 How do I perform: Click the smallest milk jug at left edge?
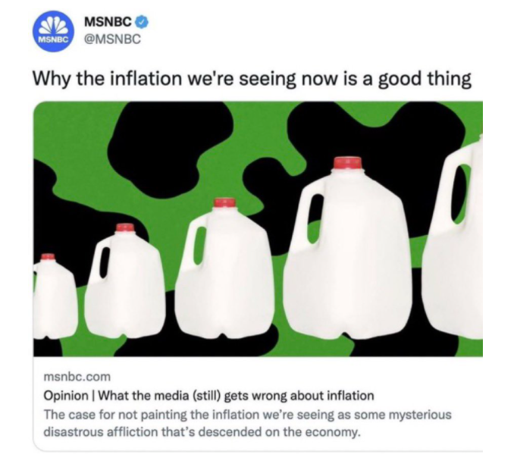[x=55, y=296]
